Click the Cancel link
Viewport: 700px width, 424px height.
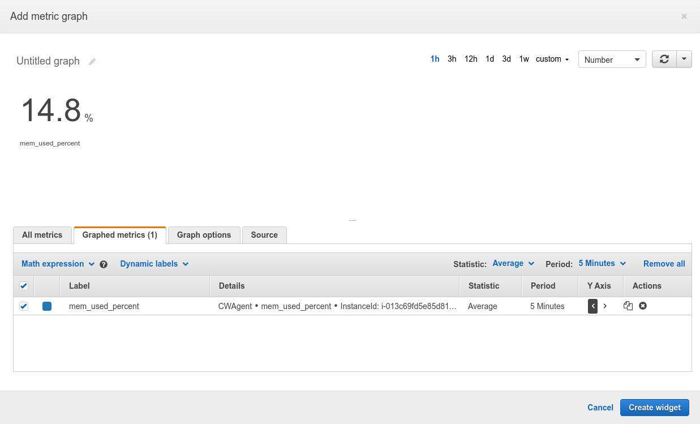[600, 408]
